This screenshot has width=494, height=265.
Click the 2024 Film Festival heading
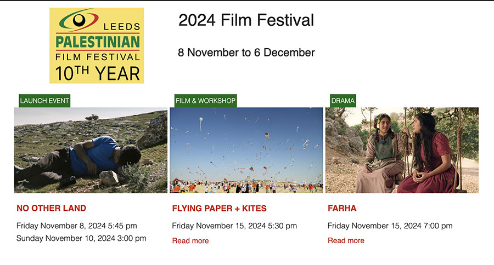[x=246, y=21]
